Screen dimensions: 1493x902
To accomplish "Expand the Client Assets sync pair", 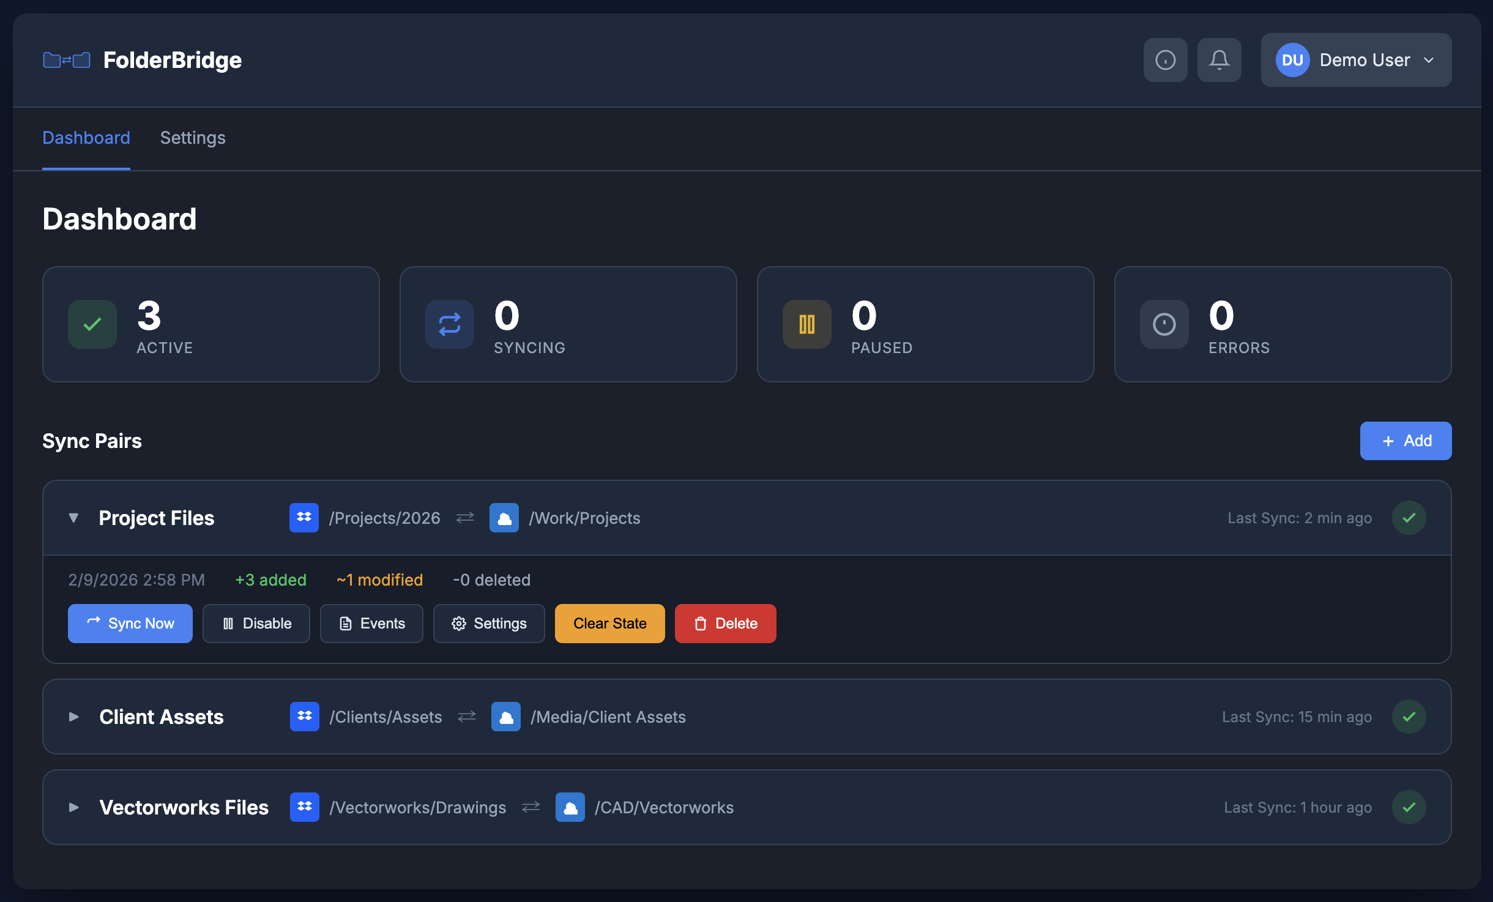I will point(73,717).
